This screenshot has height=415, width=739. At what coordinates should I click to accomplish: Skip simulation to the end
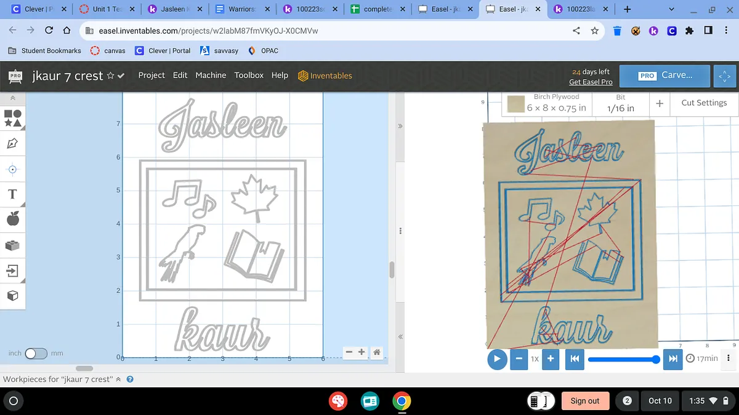672,358
